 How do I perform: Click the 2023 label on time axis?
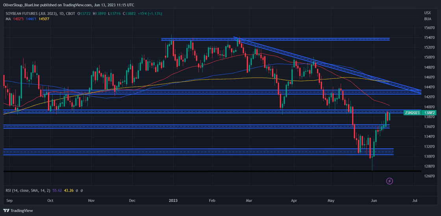[x=173, y=201]
